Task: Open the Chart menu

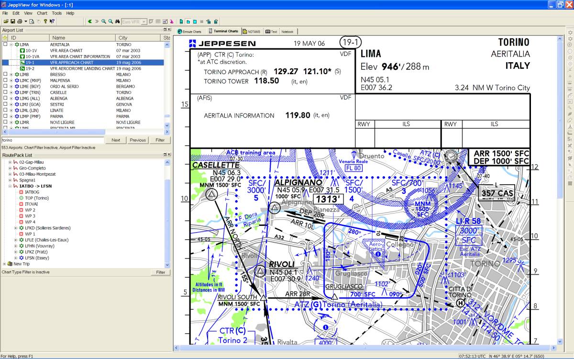Action: point(42,13)
